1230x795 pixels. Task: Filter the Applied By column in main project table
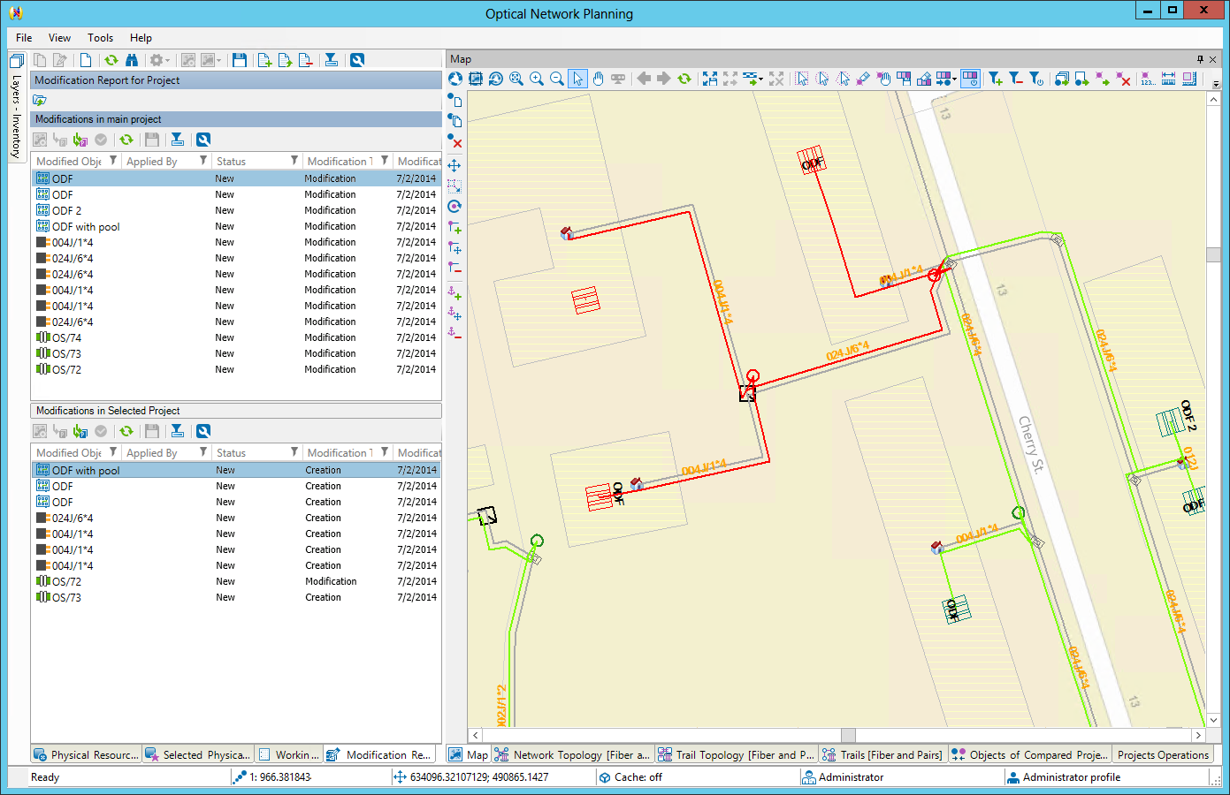coord(203,161)
